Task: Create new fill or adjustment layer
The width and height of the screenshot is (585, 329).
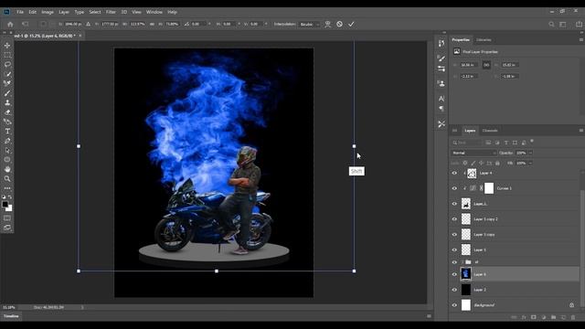Action: [544, 317]
